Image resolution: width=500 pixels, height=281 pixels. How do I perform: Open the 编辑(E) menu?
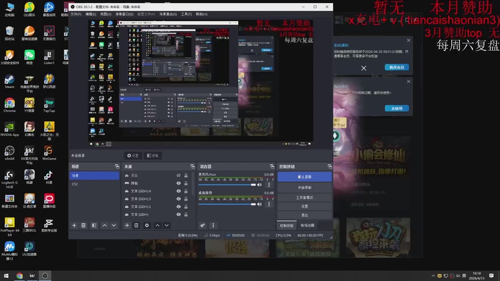[x=91, y=14]
